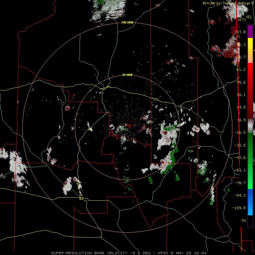Click the 107.8 velocity scale value

pos(240,32)
